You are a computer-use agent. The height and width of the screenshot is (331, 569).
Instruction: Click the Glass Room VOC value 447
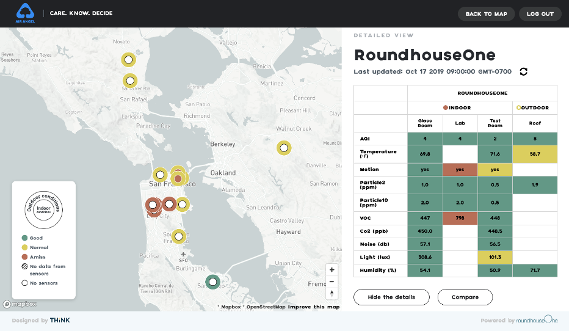(x=425, y=218)
